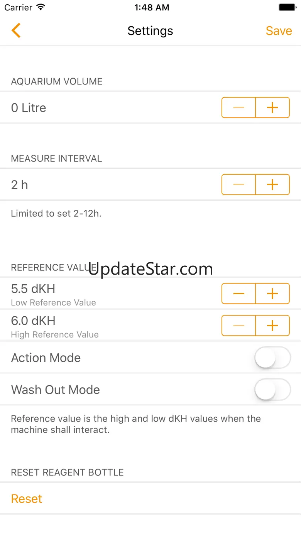Save the settings
This screenshot has height=535, width=301.
(279, 31)
